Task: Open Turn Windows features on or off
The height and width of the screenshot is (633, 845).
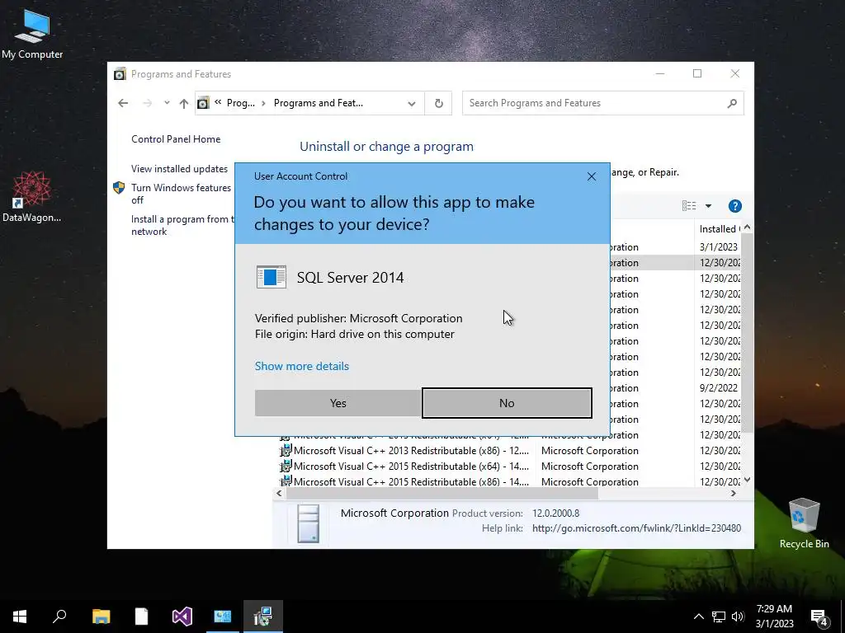Action: pyautogui.click(x=182, y=194)
